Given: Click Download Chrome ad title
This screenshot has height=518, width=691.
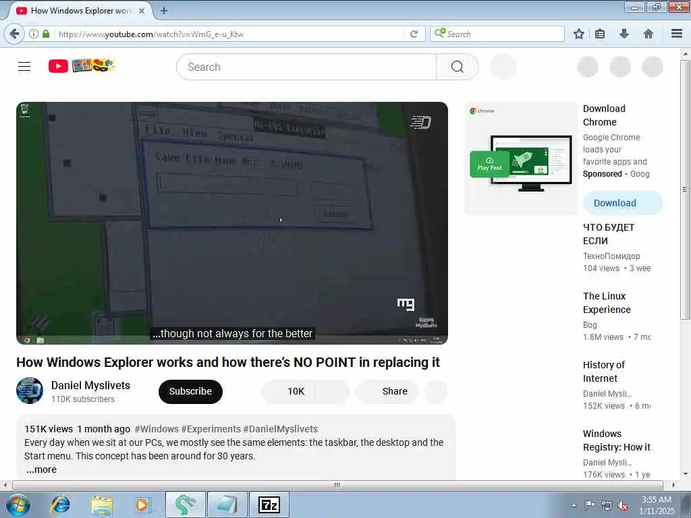Looking at the screenshot, I should 604,115.
